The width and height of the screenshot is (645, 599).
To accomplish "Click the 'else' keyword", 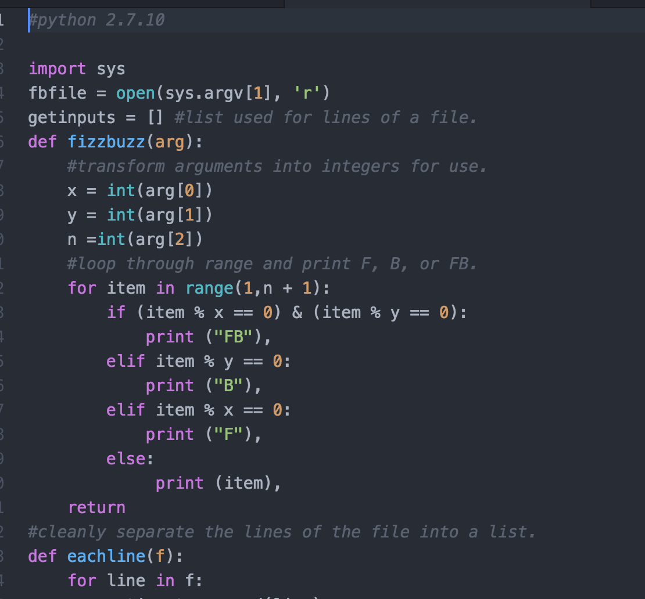I will (x=126, y=459).
